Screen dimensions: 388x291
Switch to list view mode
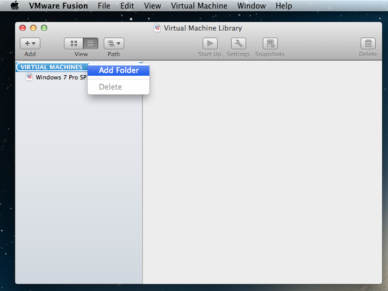tap(91, 44)
